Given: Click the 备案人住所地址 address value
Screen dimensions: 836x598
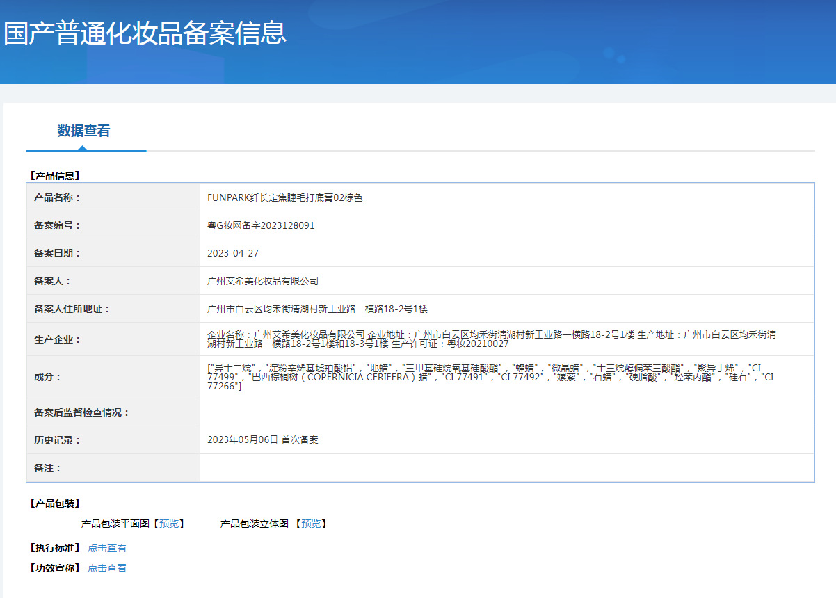Looking at the screenshot, I should (x=317, y=309).
